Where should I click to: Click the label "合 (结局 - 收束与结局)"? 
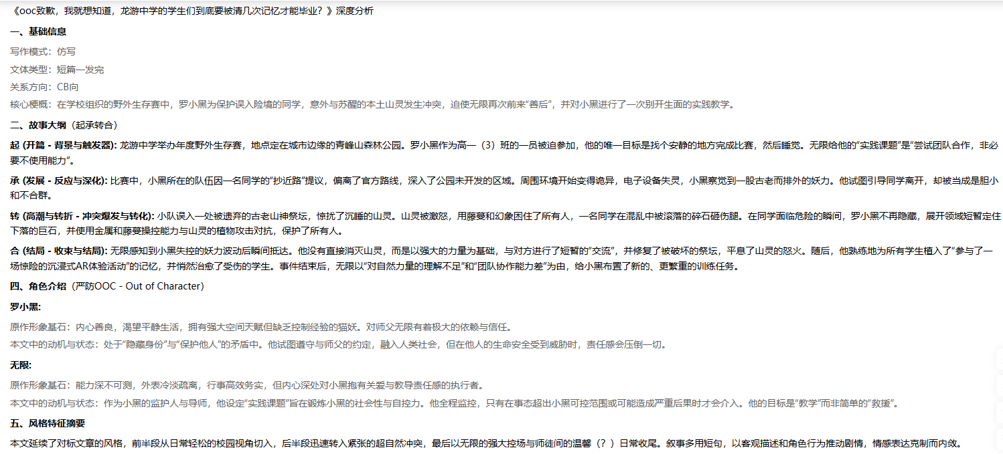click(x=59, y=251)
